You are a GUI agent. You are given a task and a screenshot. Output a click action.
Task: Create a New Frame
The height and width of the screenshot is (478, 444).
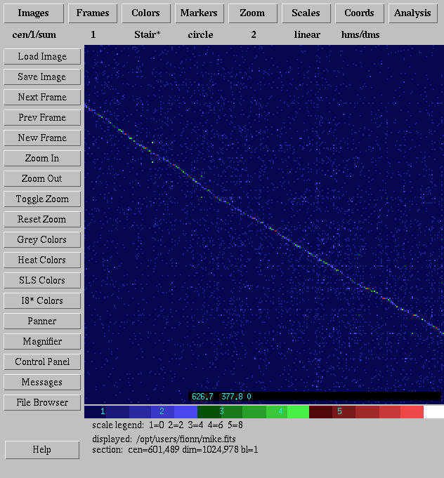point(42,138)
